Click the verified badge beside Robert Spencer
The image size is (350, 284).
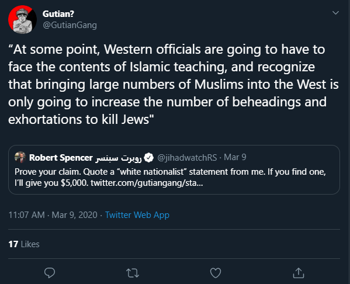point(149,157)
